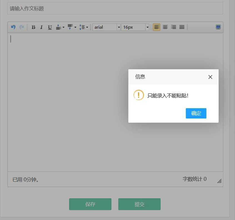Click the undo arrow icon
The height and width of the screenshot is (220, 235).
tap(13, 27)
